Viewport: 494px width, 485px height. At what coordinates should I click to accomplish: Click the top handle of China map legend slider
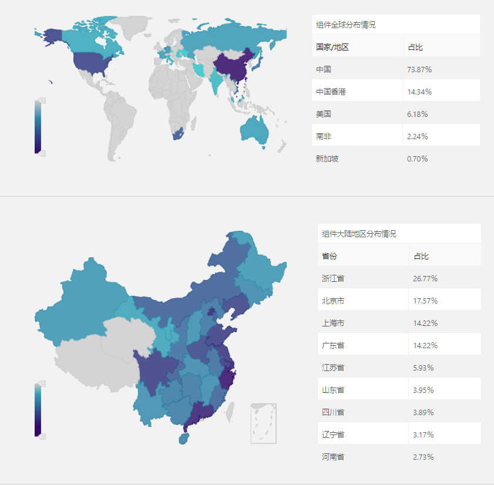42,383
